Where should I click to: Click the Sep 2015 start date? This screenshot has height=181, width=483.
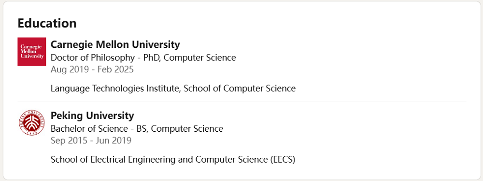pyautogui.click(x=69, y=140)
